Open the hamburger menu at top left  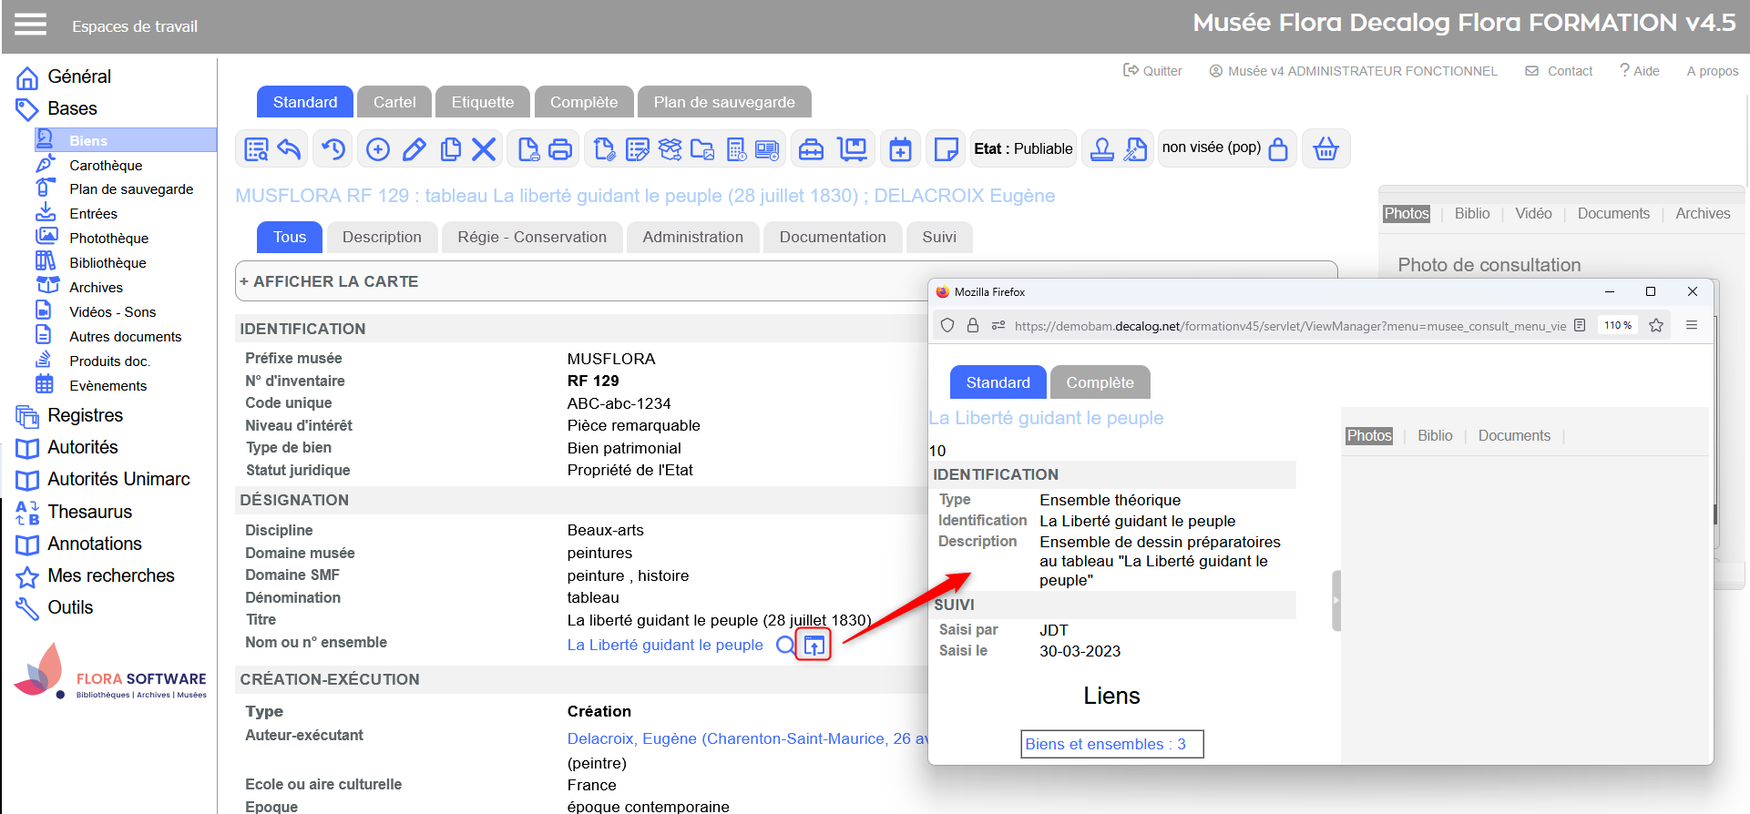coord(30,25)
